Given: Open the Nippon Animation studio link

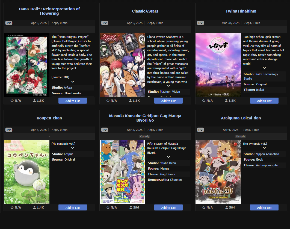Looking at the screenshot, I should (x=267, y=154).
